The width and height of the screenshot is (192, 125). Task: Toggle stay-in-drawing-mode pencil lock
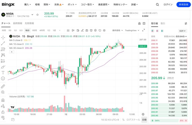pos(3,106)
